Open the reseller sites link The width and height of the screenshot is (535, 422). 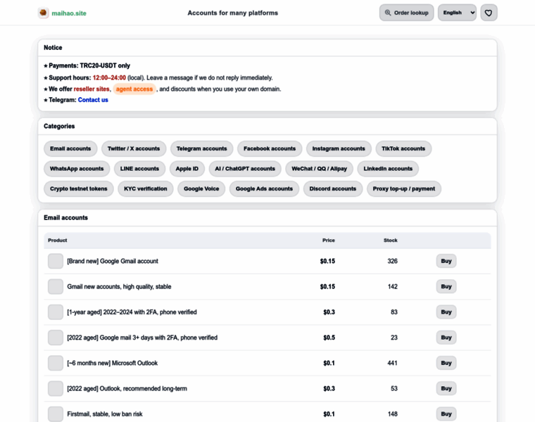(92, 89)
